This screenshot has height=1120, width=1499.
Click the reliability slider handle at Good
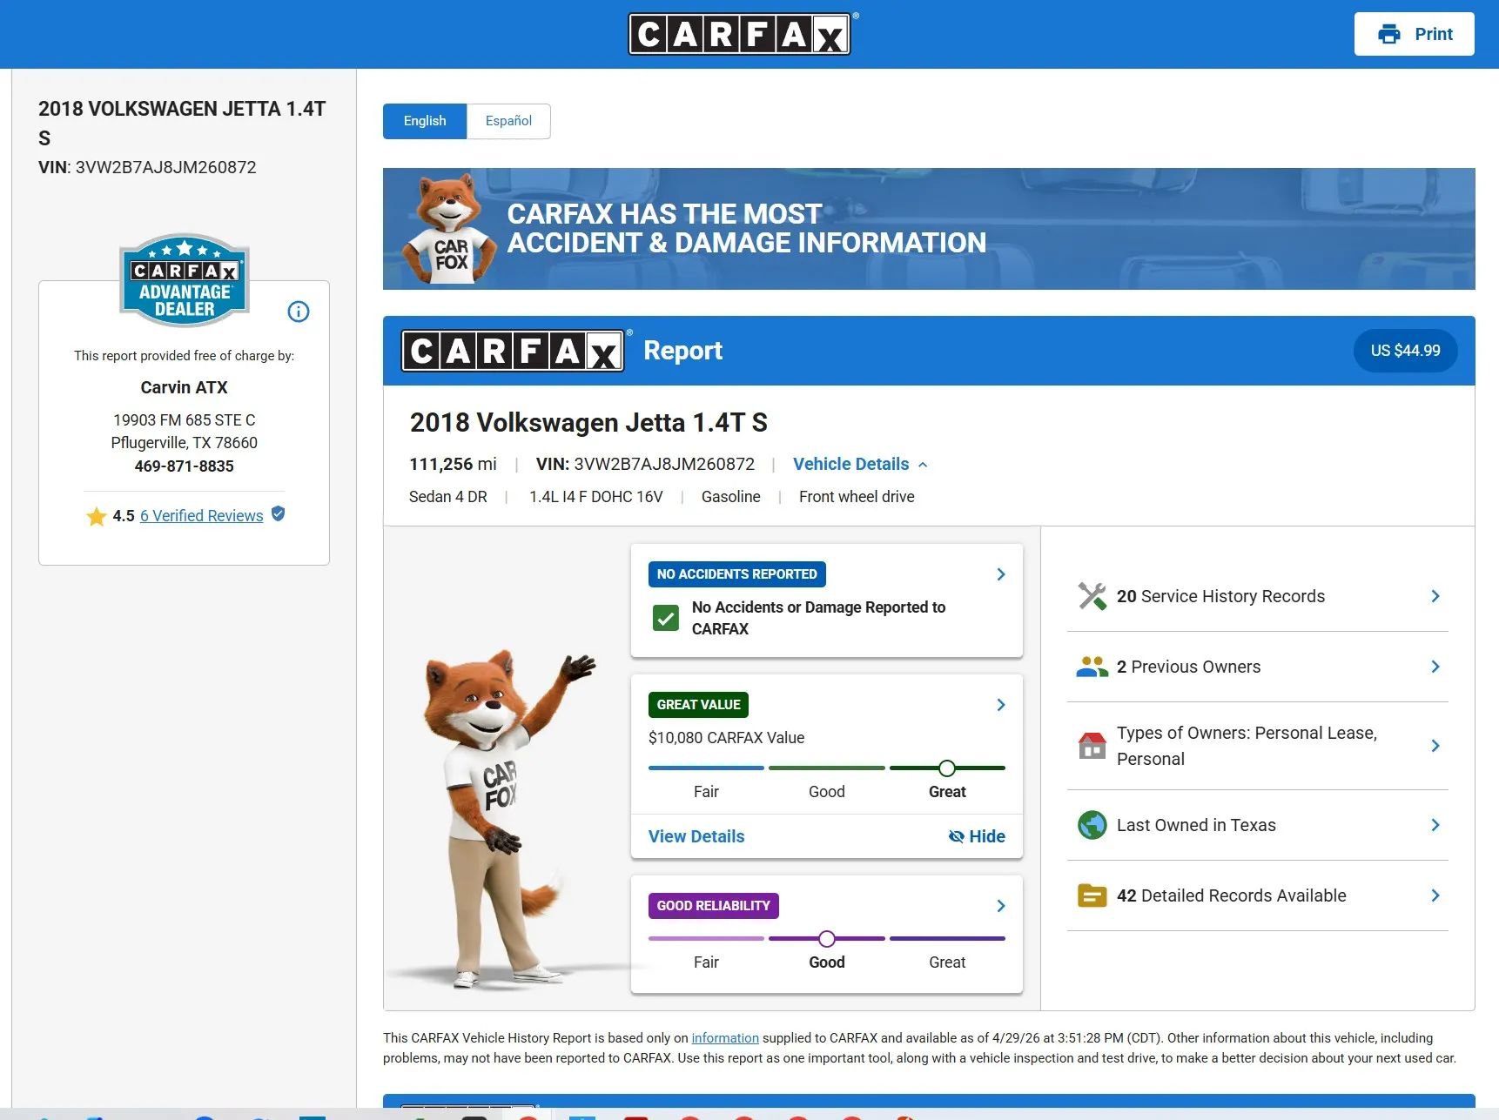point(827,938)
